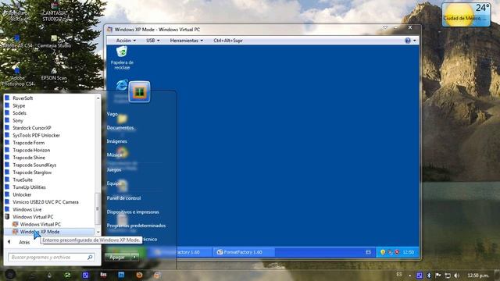Viewport: 500px width, 281px height.
Task: Open Adobe AE CS4 desktop shortcut
Action: 17,41
